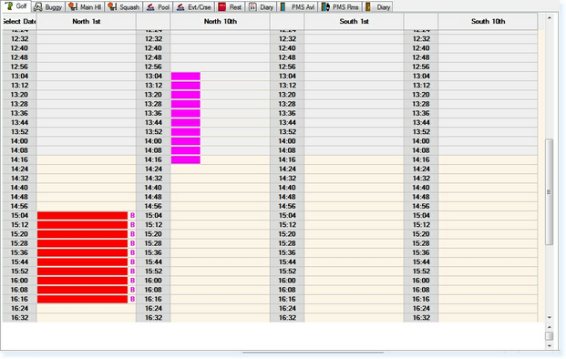Screen dimensions: 566x359
Task: Click the lower small scrollbar down arrow
Action: [x=549, y=345]
